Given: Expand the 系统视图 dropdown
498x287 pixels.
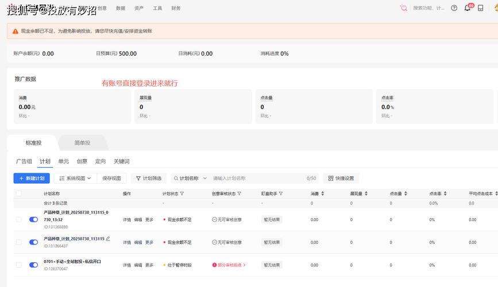Looking at the screenshot, I should tap(75, 178).
